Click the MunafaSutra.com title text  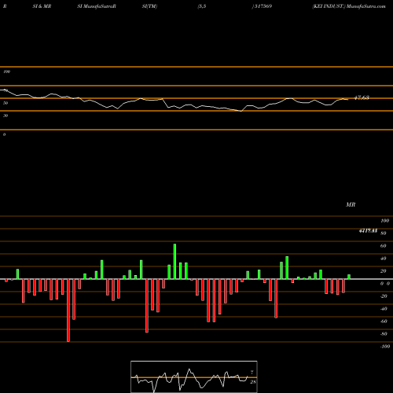pyautogui.click(x=366, y=6)
